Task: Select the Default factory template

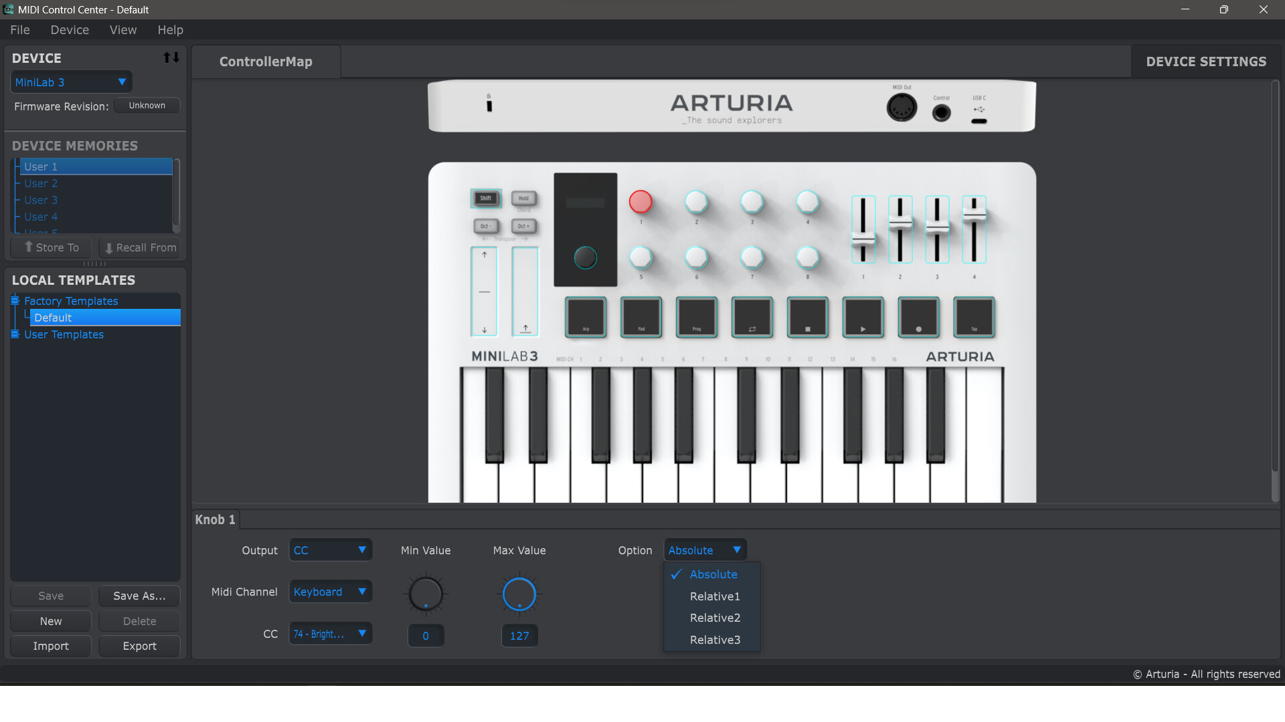Action: click(x=105, y=318)
